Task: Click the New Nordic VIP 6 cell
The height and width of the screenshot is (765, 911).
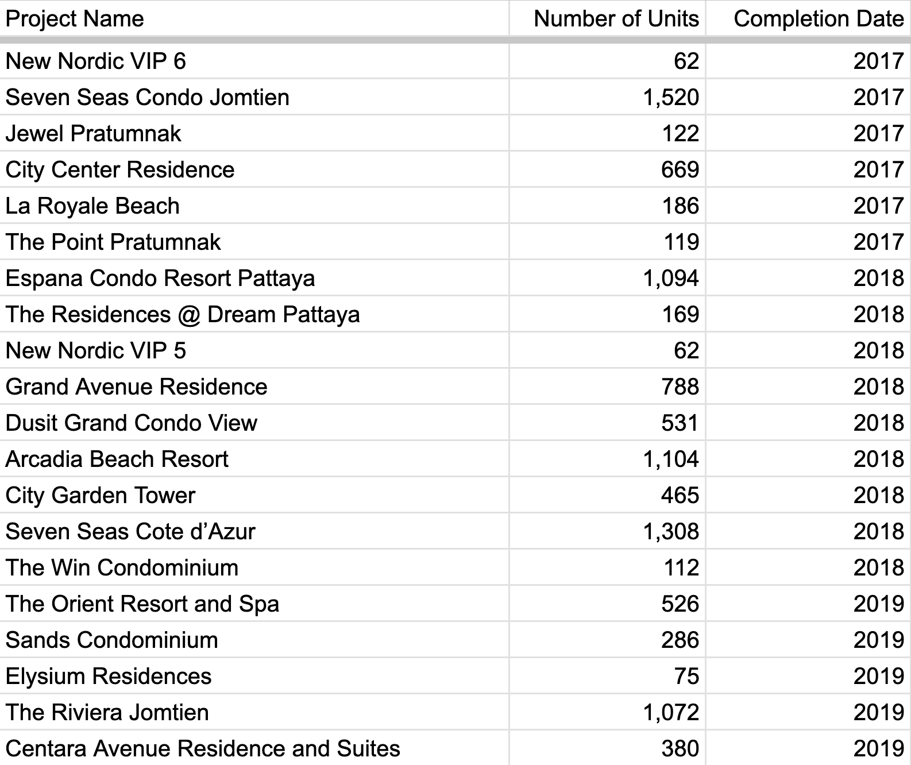Action: coord(254,61)
